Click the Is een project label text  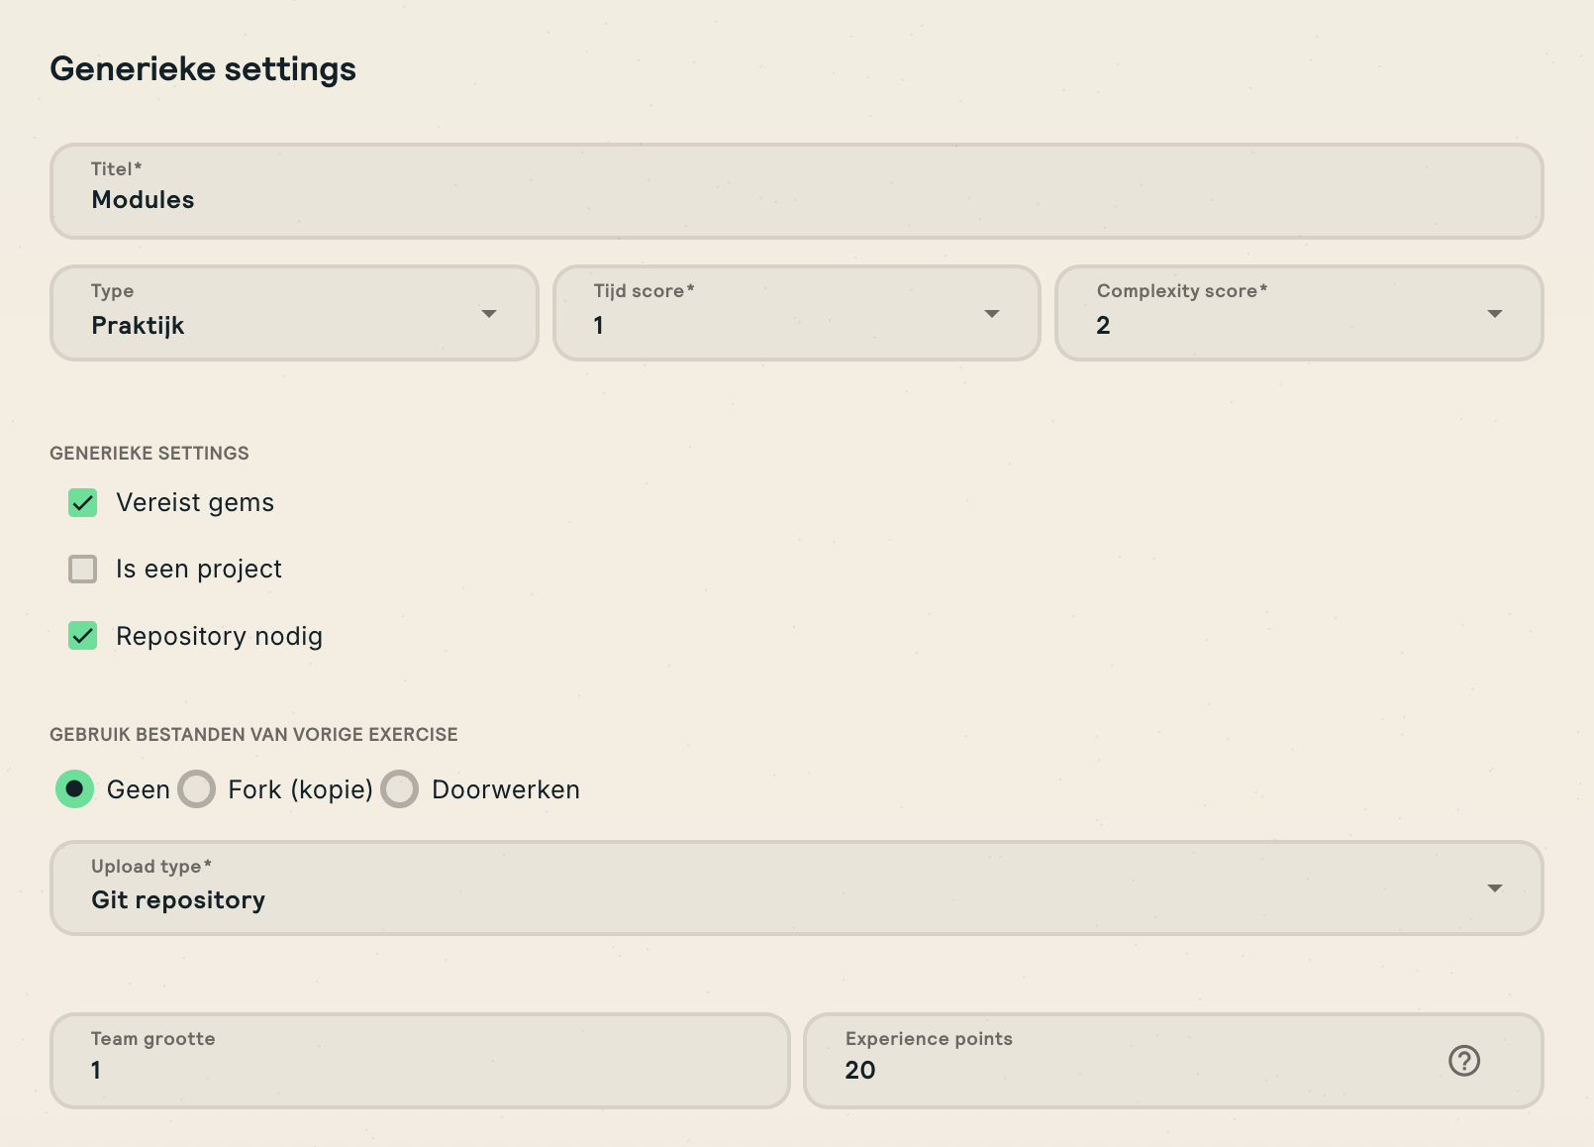(199, 570)
